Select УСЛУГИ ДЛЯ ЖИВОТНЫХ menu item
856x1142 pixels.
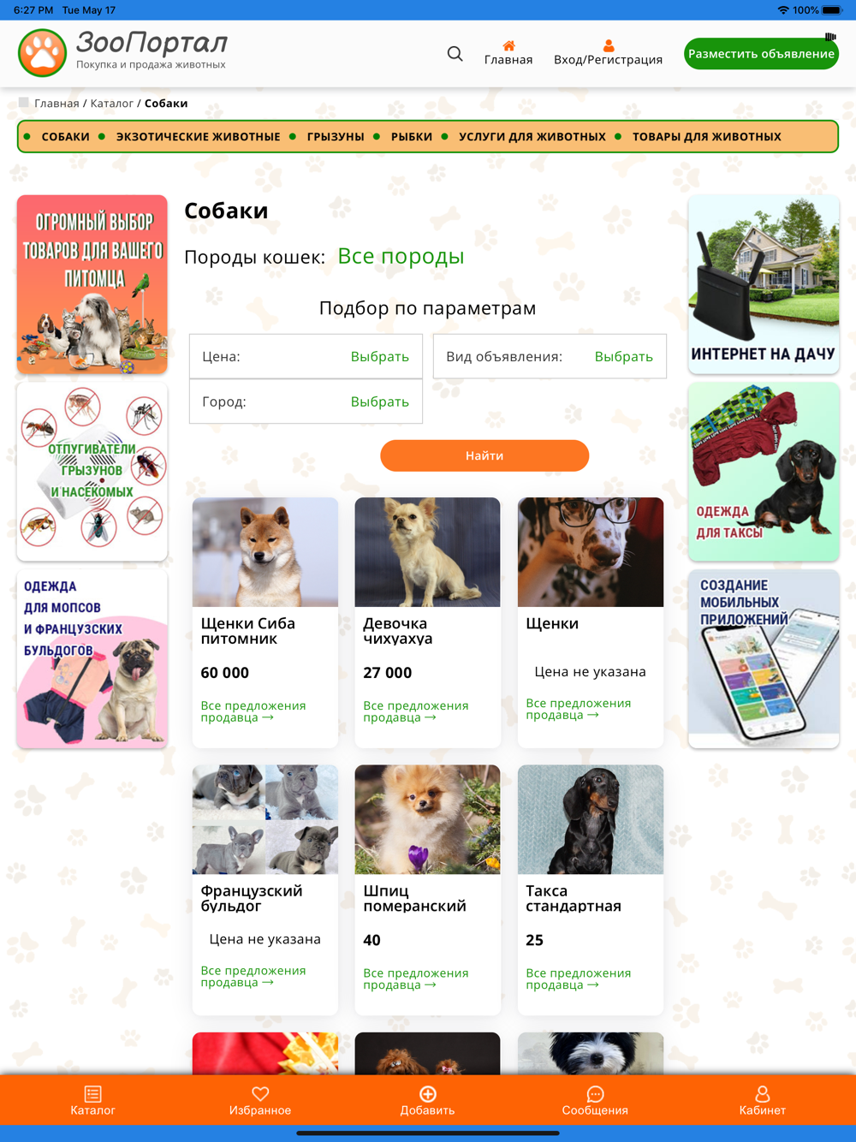532,137
